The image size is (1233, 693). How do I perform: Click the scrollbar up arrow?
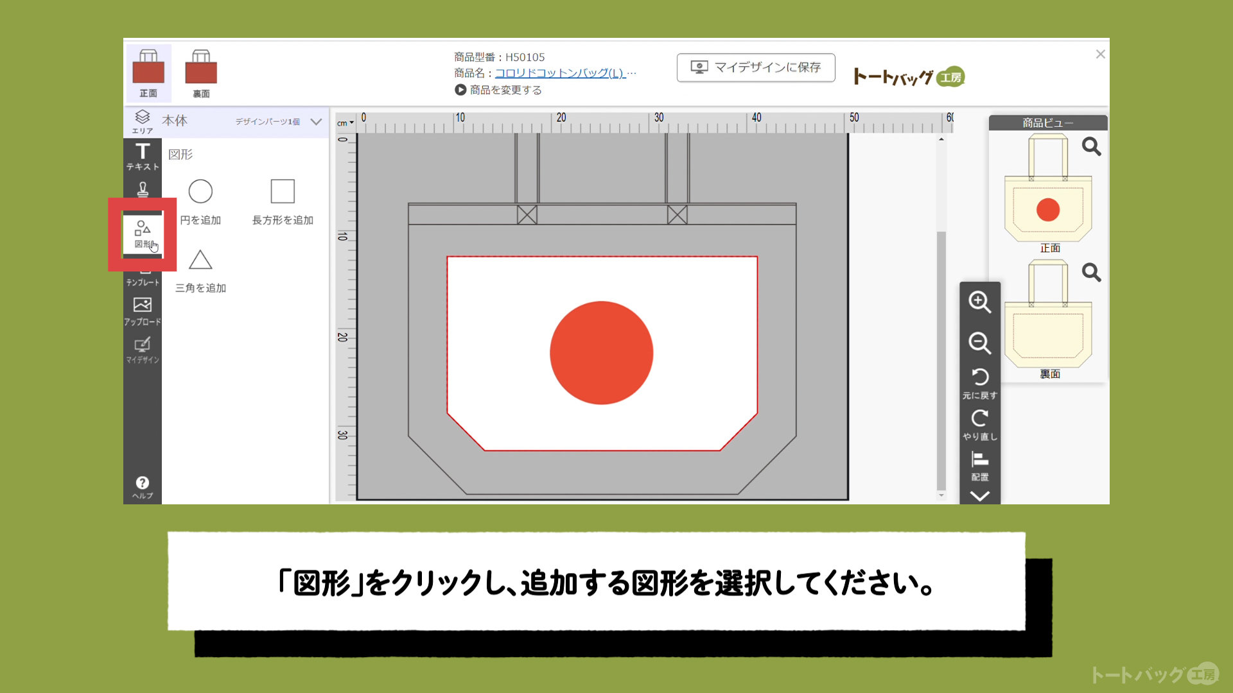pos(941,139)
